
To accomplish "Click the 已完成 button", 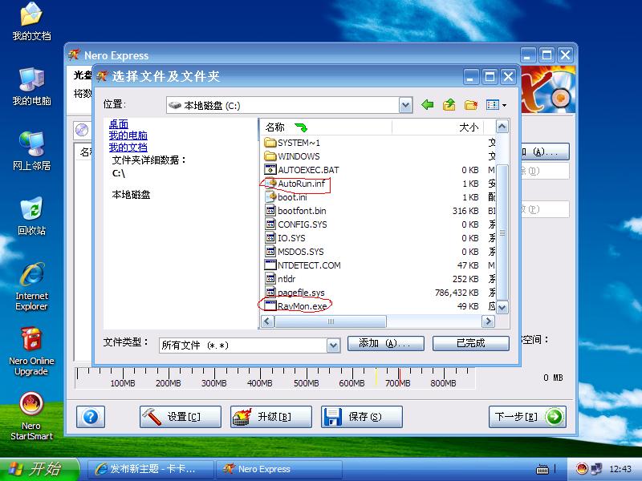I will click(471, 343).
